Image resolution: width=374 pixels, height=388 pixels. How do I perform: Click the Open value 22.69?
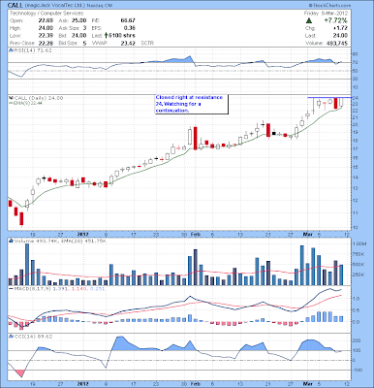(x=46, y=20)
